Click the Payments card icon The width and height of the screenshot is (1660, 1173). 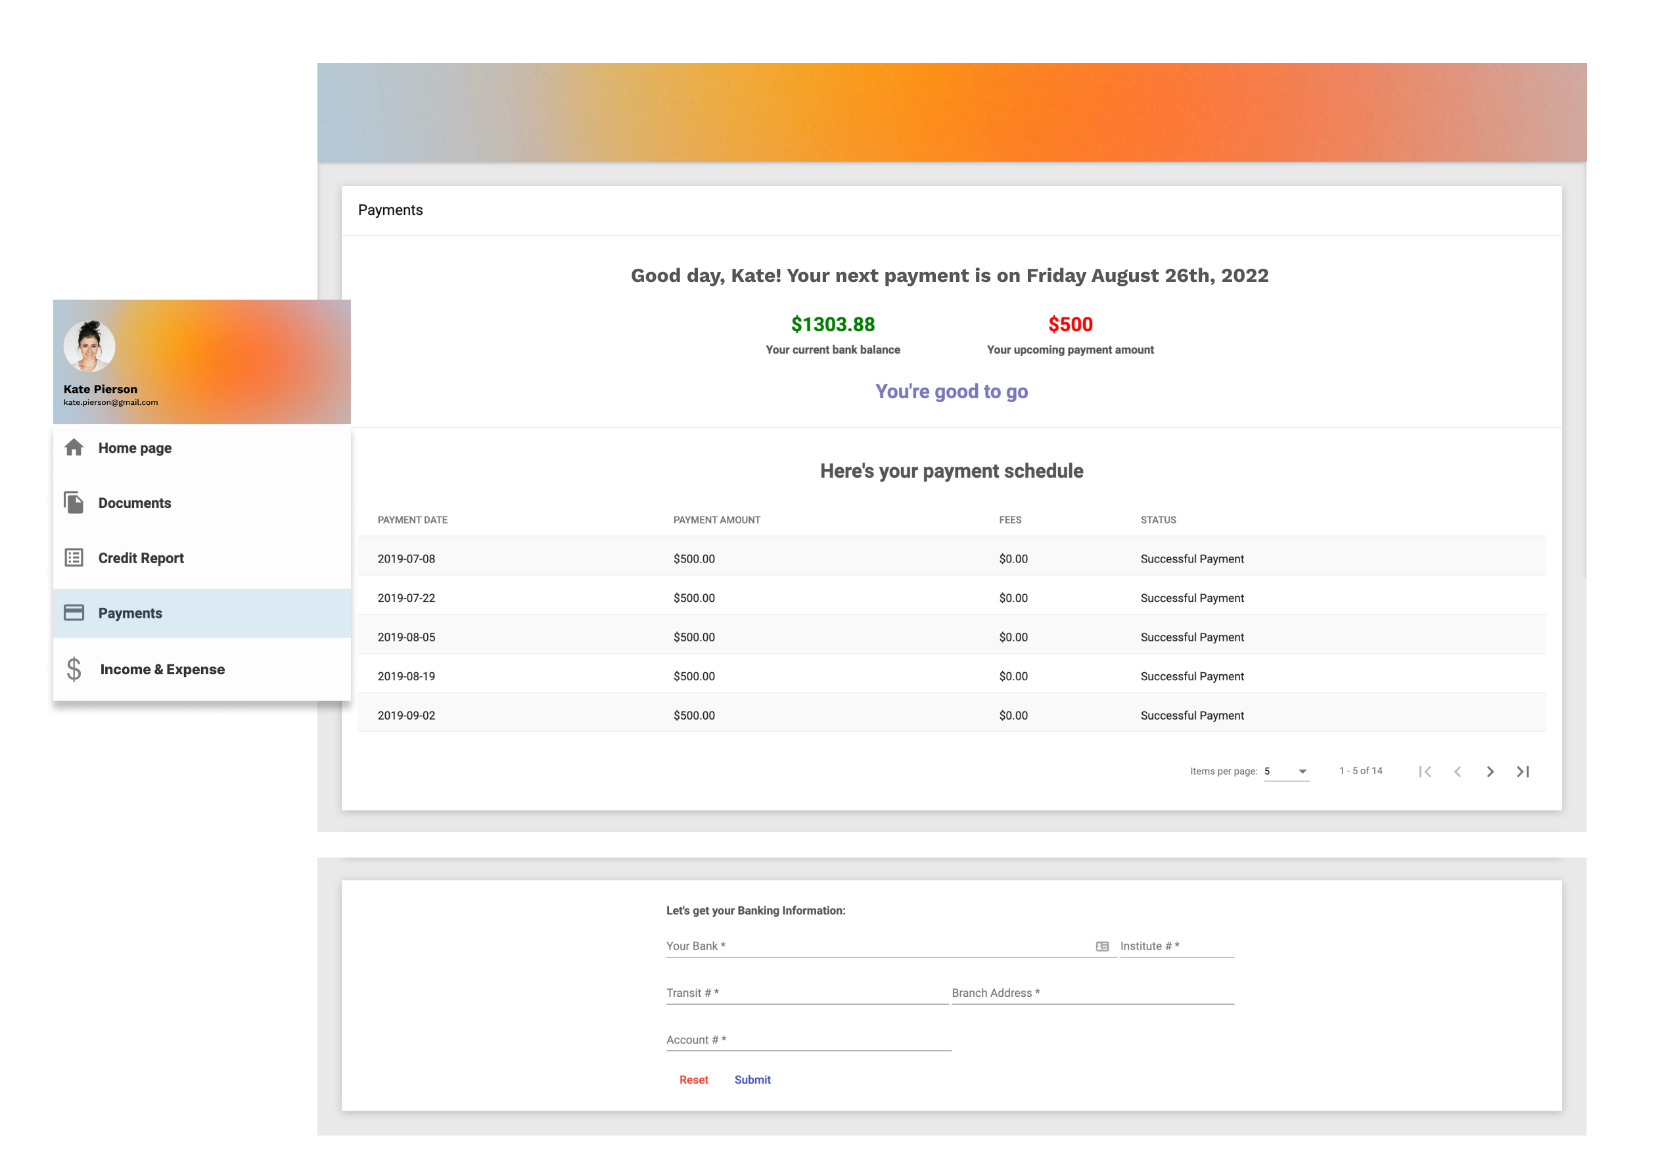[74, 612]
